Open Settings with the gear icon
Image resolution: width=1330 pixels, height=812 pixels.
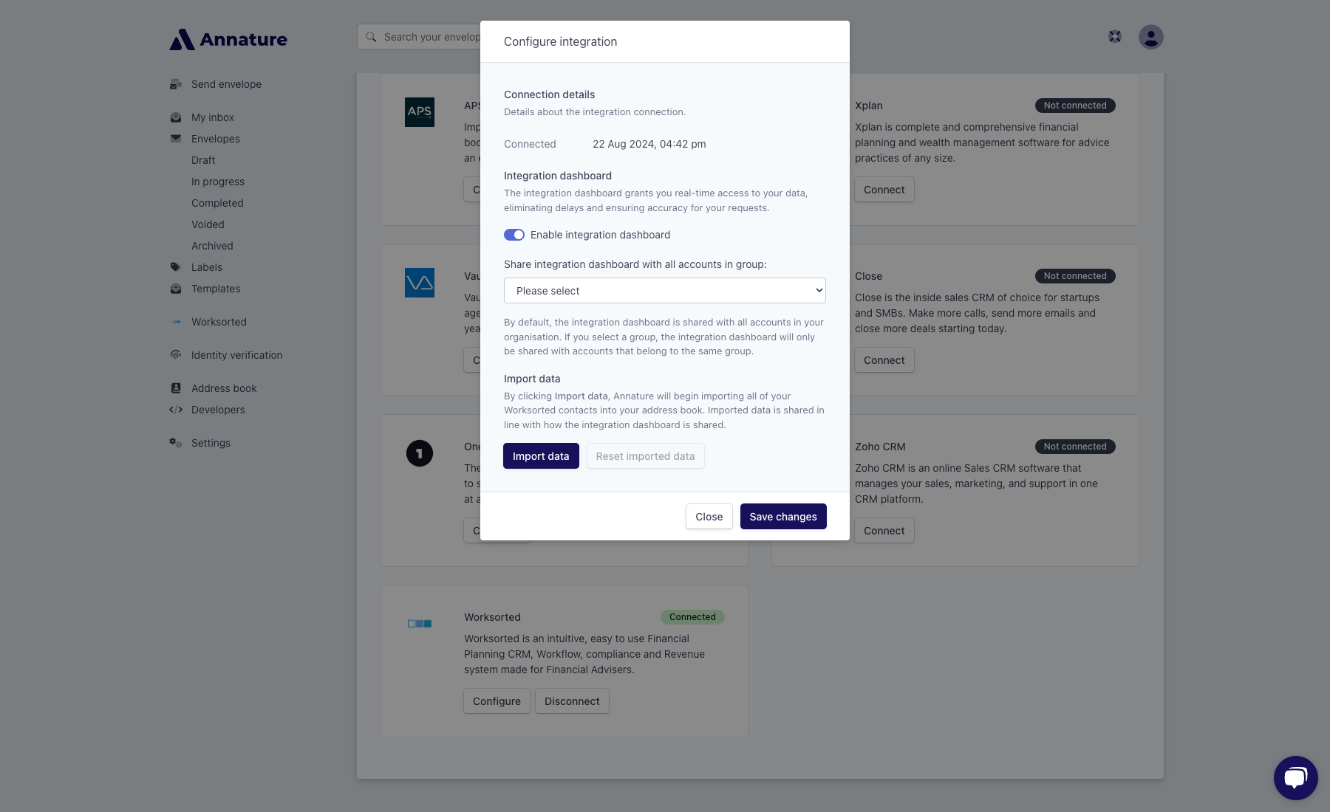click(x=175, y=442)
